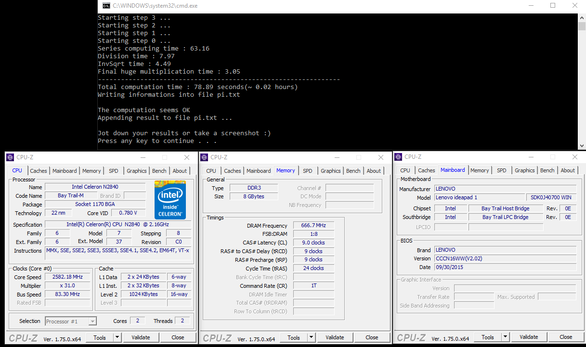Open Mainboard tab in middle Memory window

259,171
